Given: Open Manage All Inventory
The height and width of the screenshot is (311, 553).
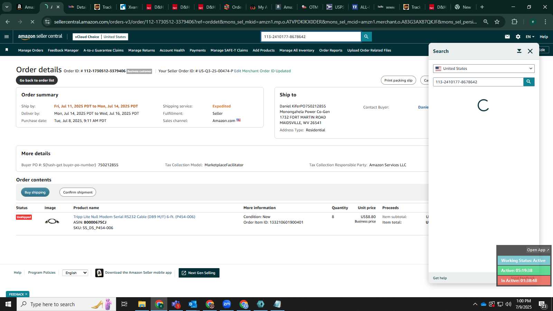Looking at the screenshot, I should tap(297, 50).
